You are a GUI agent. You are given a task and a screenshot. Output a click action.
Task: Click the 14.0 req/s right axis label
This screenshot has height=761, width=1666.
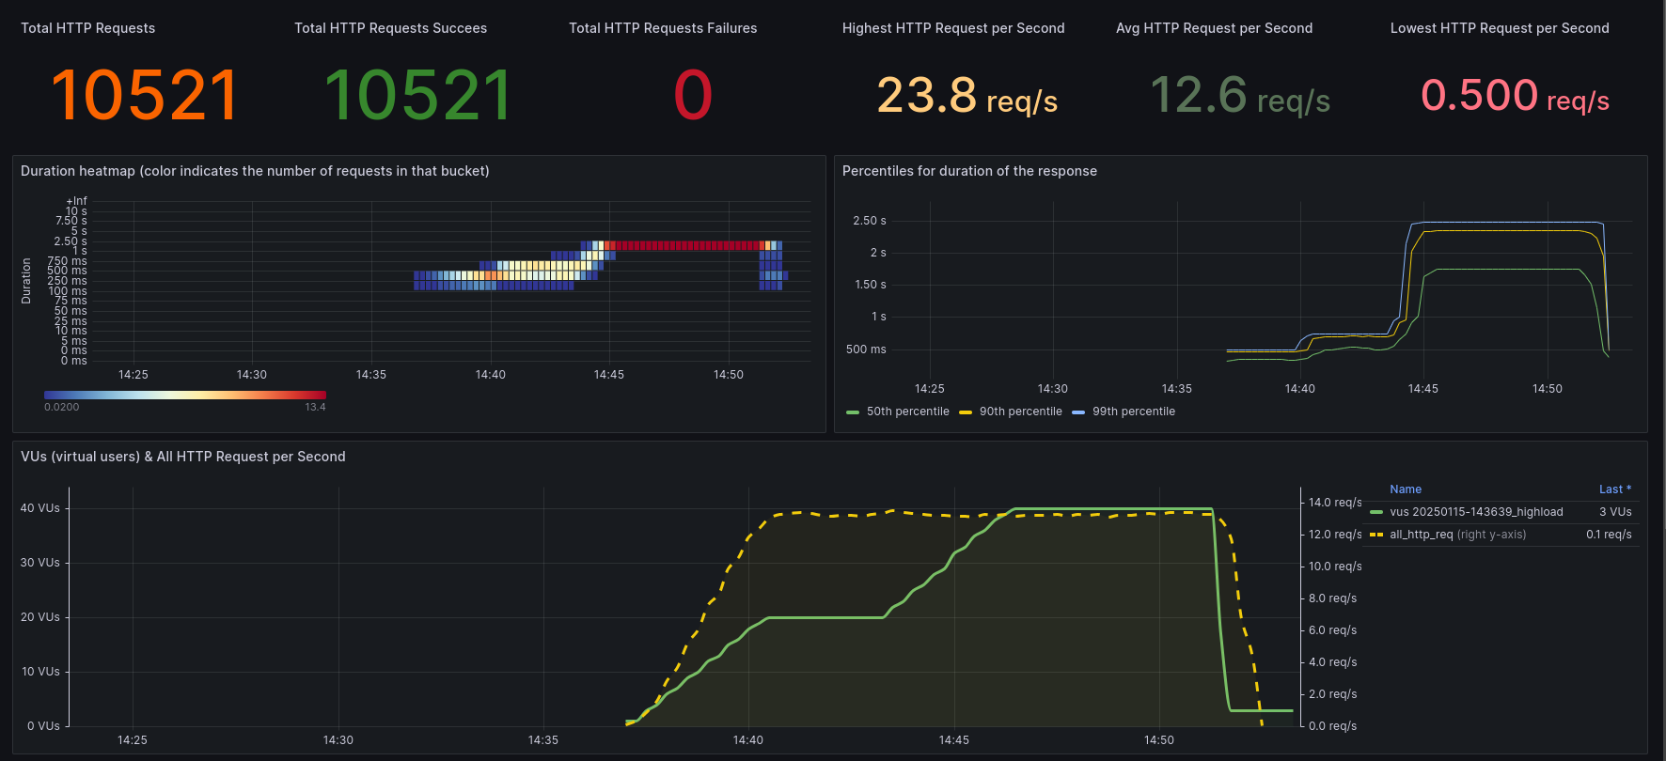click(1335, 503)
